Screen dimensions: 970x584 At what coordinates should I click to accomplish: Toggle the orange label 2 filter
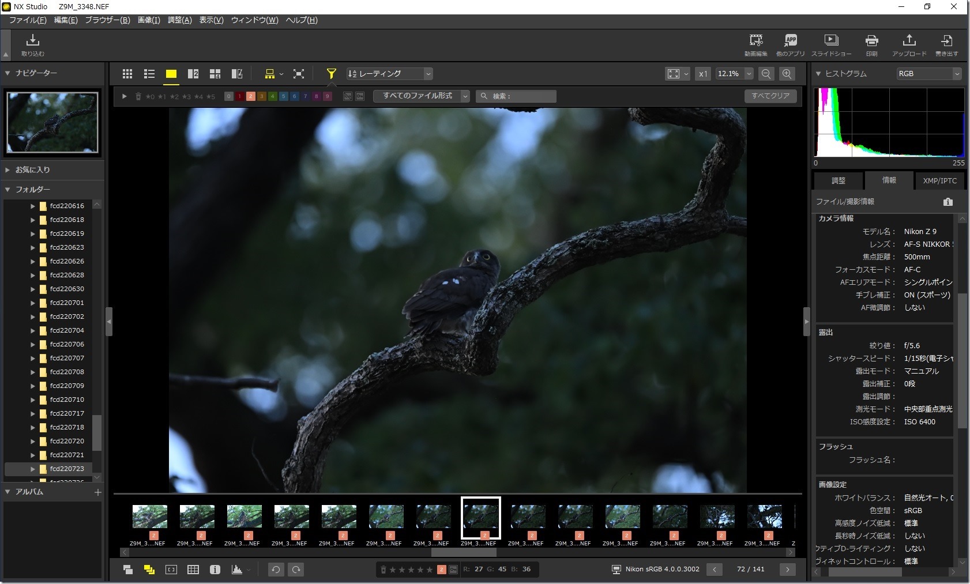[x=250, y=96]
